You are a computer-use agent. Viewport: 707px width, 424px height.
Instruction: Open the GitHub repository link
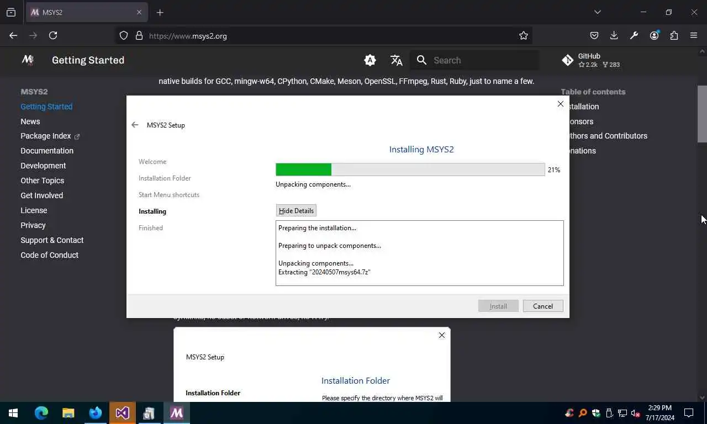tap(591, 60)
